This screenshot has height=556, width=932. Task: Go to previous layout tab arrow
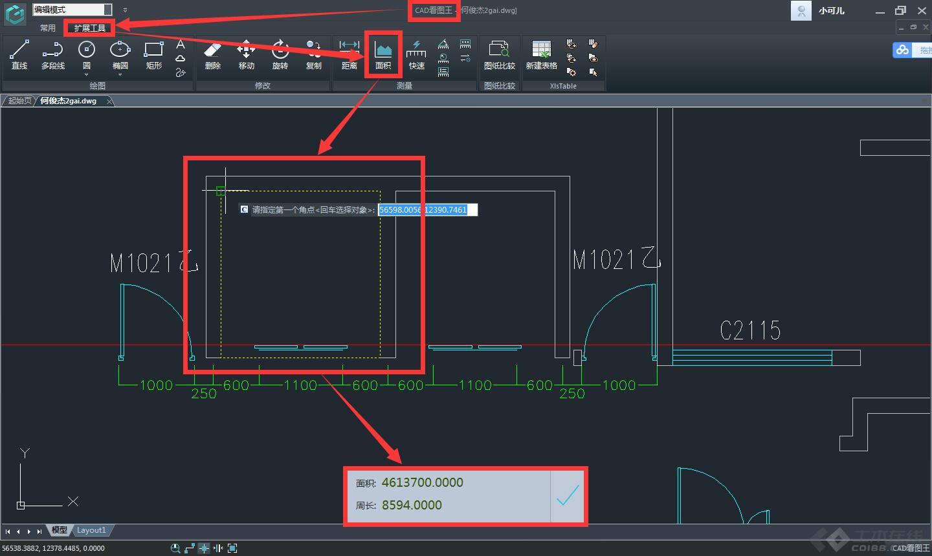coord(18,531)
